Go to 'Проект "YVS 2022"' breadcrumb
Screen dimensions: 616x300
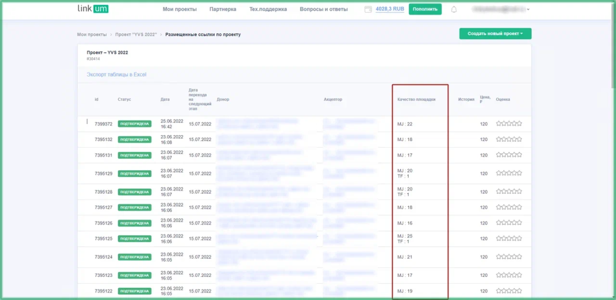click(x=136, y=35)
